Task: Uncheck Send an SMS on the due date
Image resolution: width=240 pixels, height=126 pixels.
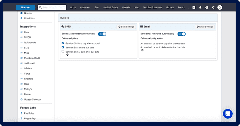Action: tap(63, 47)
